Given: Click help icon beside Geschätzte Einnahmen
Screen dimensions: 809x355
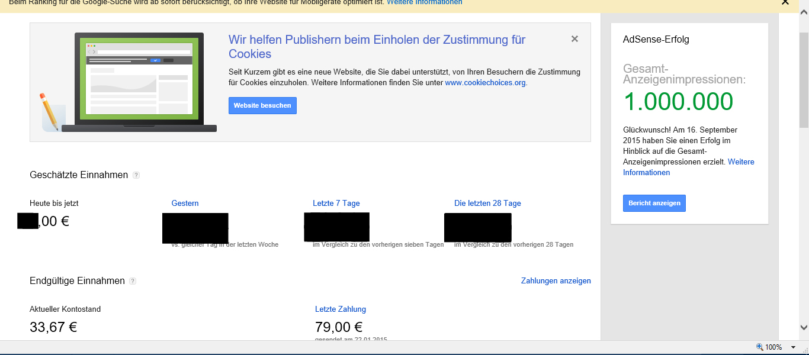Looking at the screenshot, I should [x=136, y=175].
